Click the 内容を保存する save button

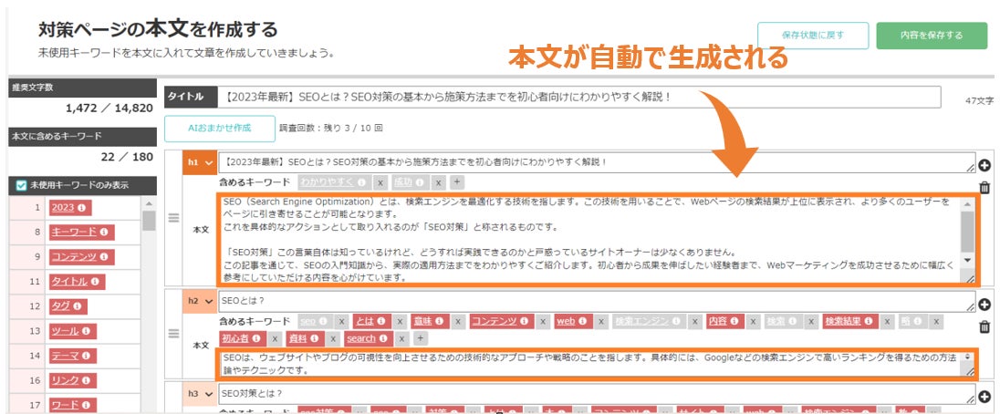point(932,36)
